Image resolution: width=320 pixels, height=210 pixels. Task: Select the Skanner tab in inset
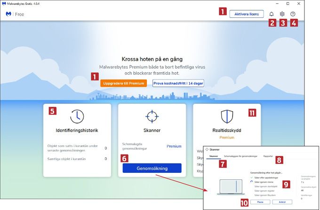(214, 156)
